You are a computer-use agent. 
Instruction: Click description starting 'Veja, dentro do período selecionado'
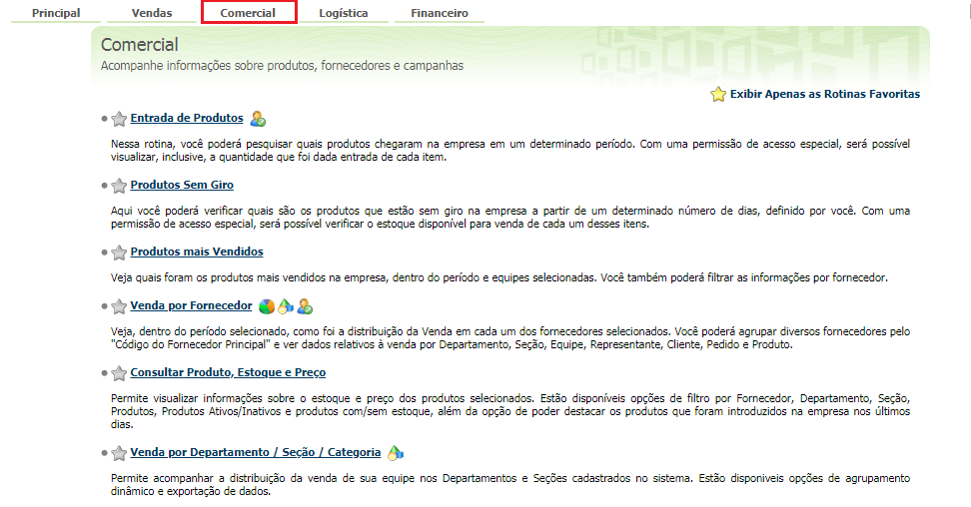click(x=510, y=338)
